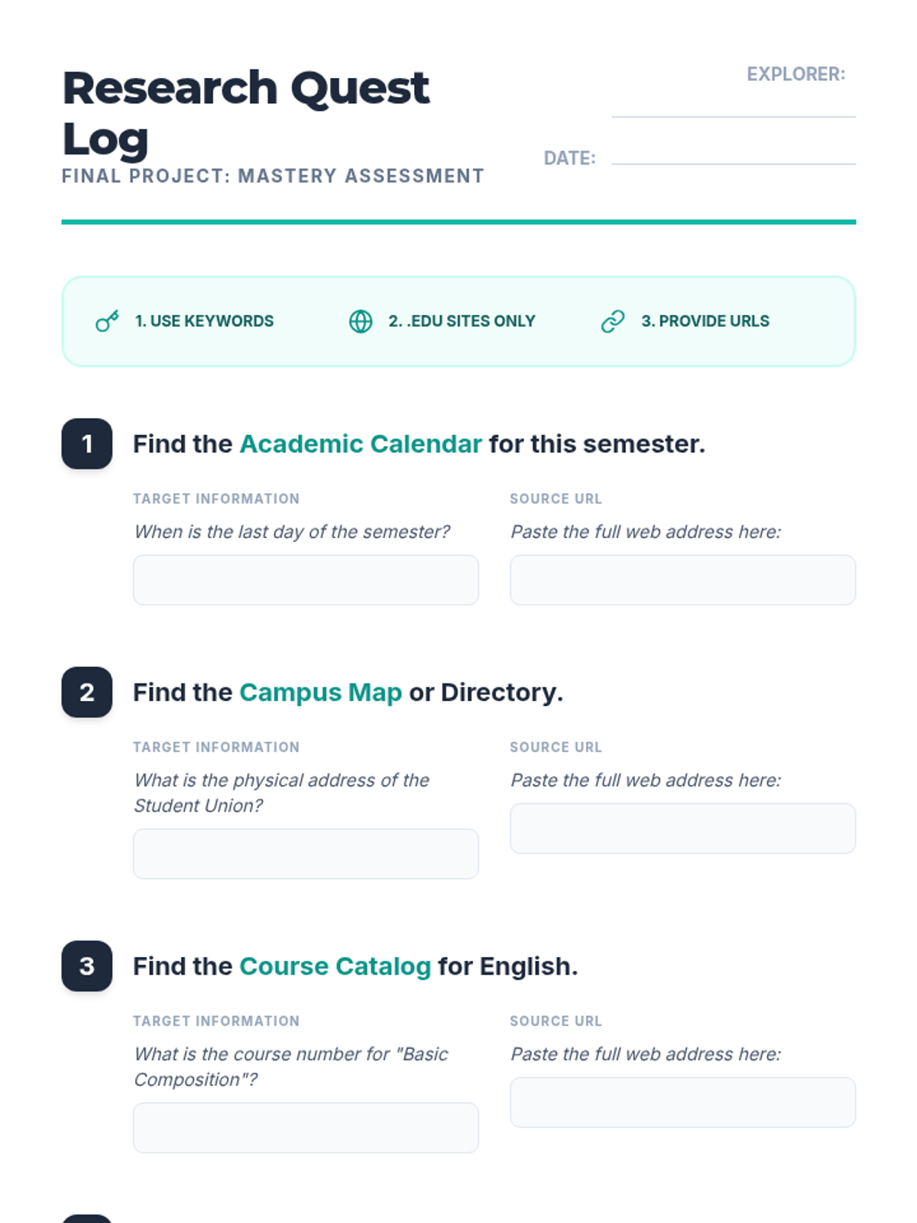The height and width of the screenshot is (1223, 917).
Task: Click the Use Keywords rule label
Action: [x=204, y=321]
